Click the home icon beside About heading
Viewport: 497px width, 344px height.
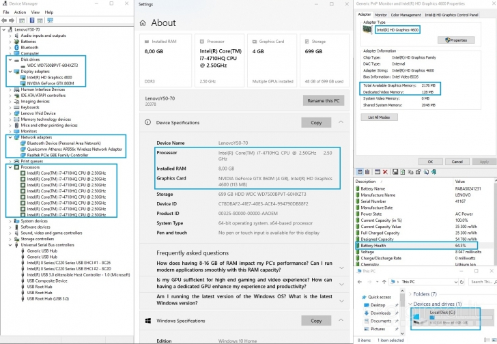(x=144, y=23)
